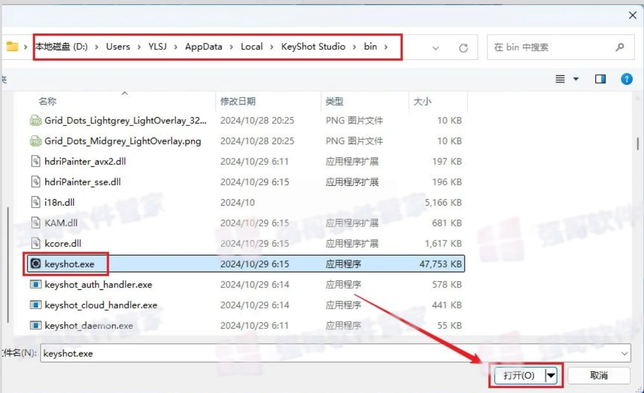644x393 pixels.
Task: Select the keyshot_auth_handler.exe file name
Action: pyautogui.click(x=98, y=285)
